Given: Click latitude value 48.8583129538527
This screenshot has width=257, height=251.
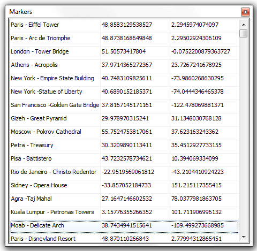Looking at the screenshot, I should [x=127, y=25].
